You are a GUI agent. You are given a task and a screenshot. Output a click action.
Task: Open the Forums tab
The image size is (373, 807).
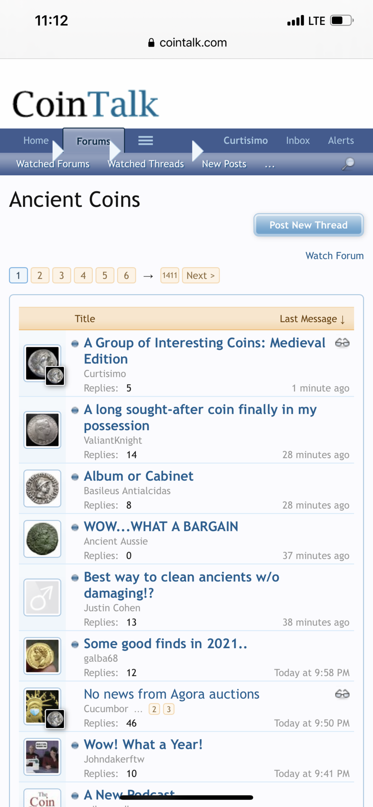point(93,141)
